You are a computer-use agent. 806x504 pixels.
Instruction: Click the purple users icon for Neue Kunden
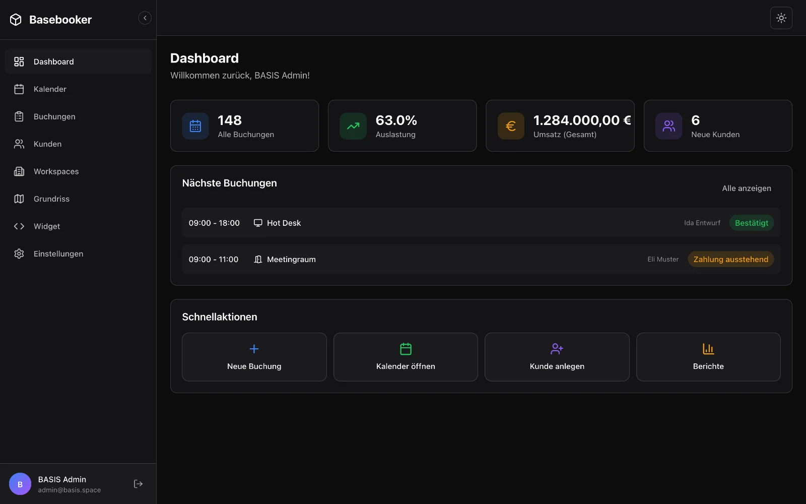click(x=669, y=126)
